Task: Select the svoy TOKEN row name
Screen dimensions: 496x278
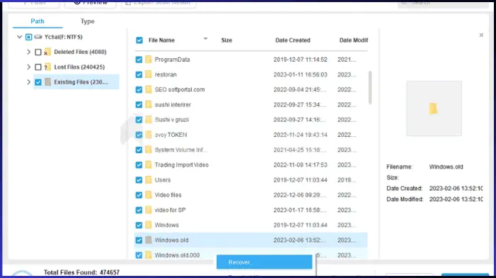Action: (171, 135)
